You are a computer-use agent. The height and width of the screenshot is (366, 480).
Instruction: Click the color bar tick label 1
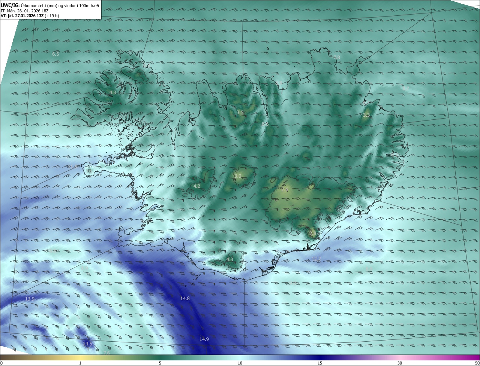click(x=81, y=363)
